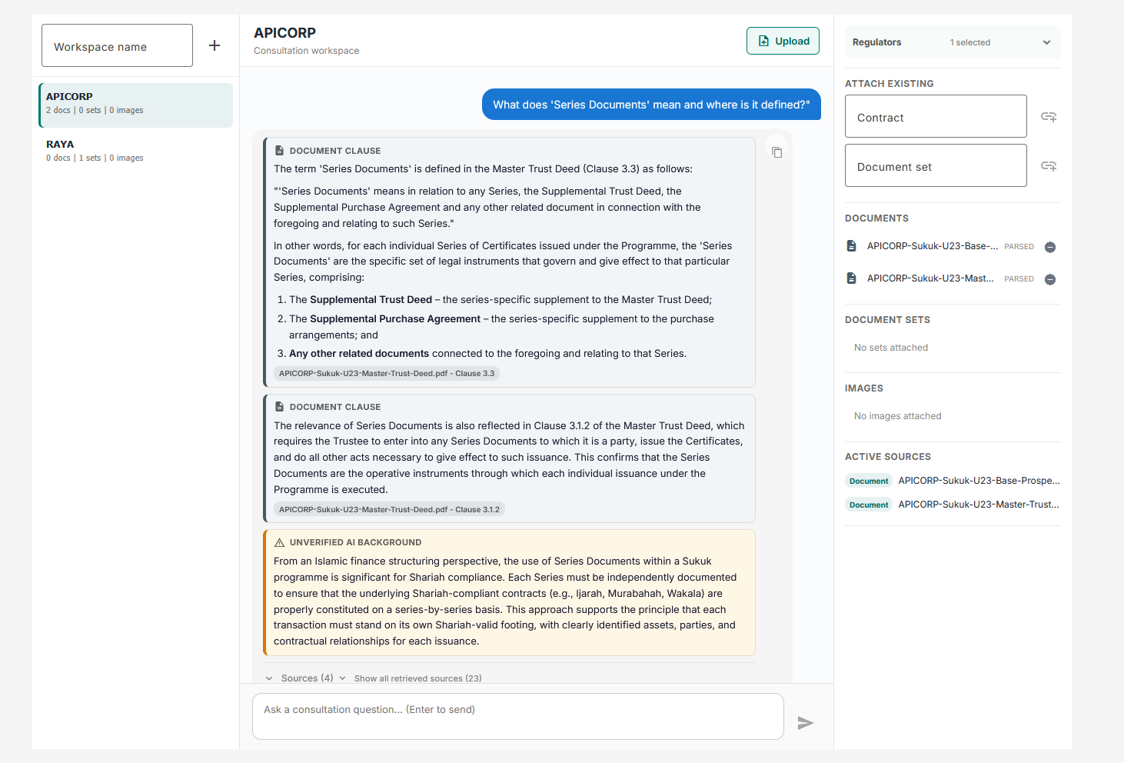Viewport: 1124px width, 763px height.
Task: Click file icon of APICORP-Sukuk-U23-Mast document
Action: pos(851,278)
